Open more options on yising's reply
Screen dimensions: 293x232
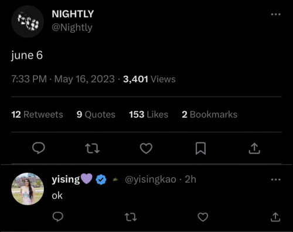pos(276,179)
